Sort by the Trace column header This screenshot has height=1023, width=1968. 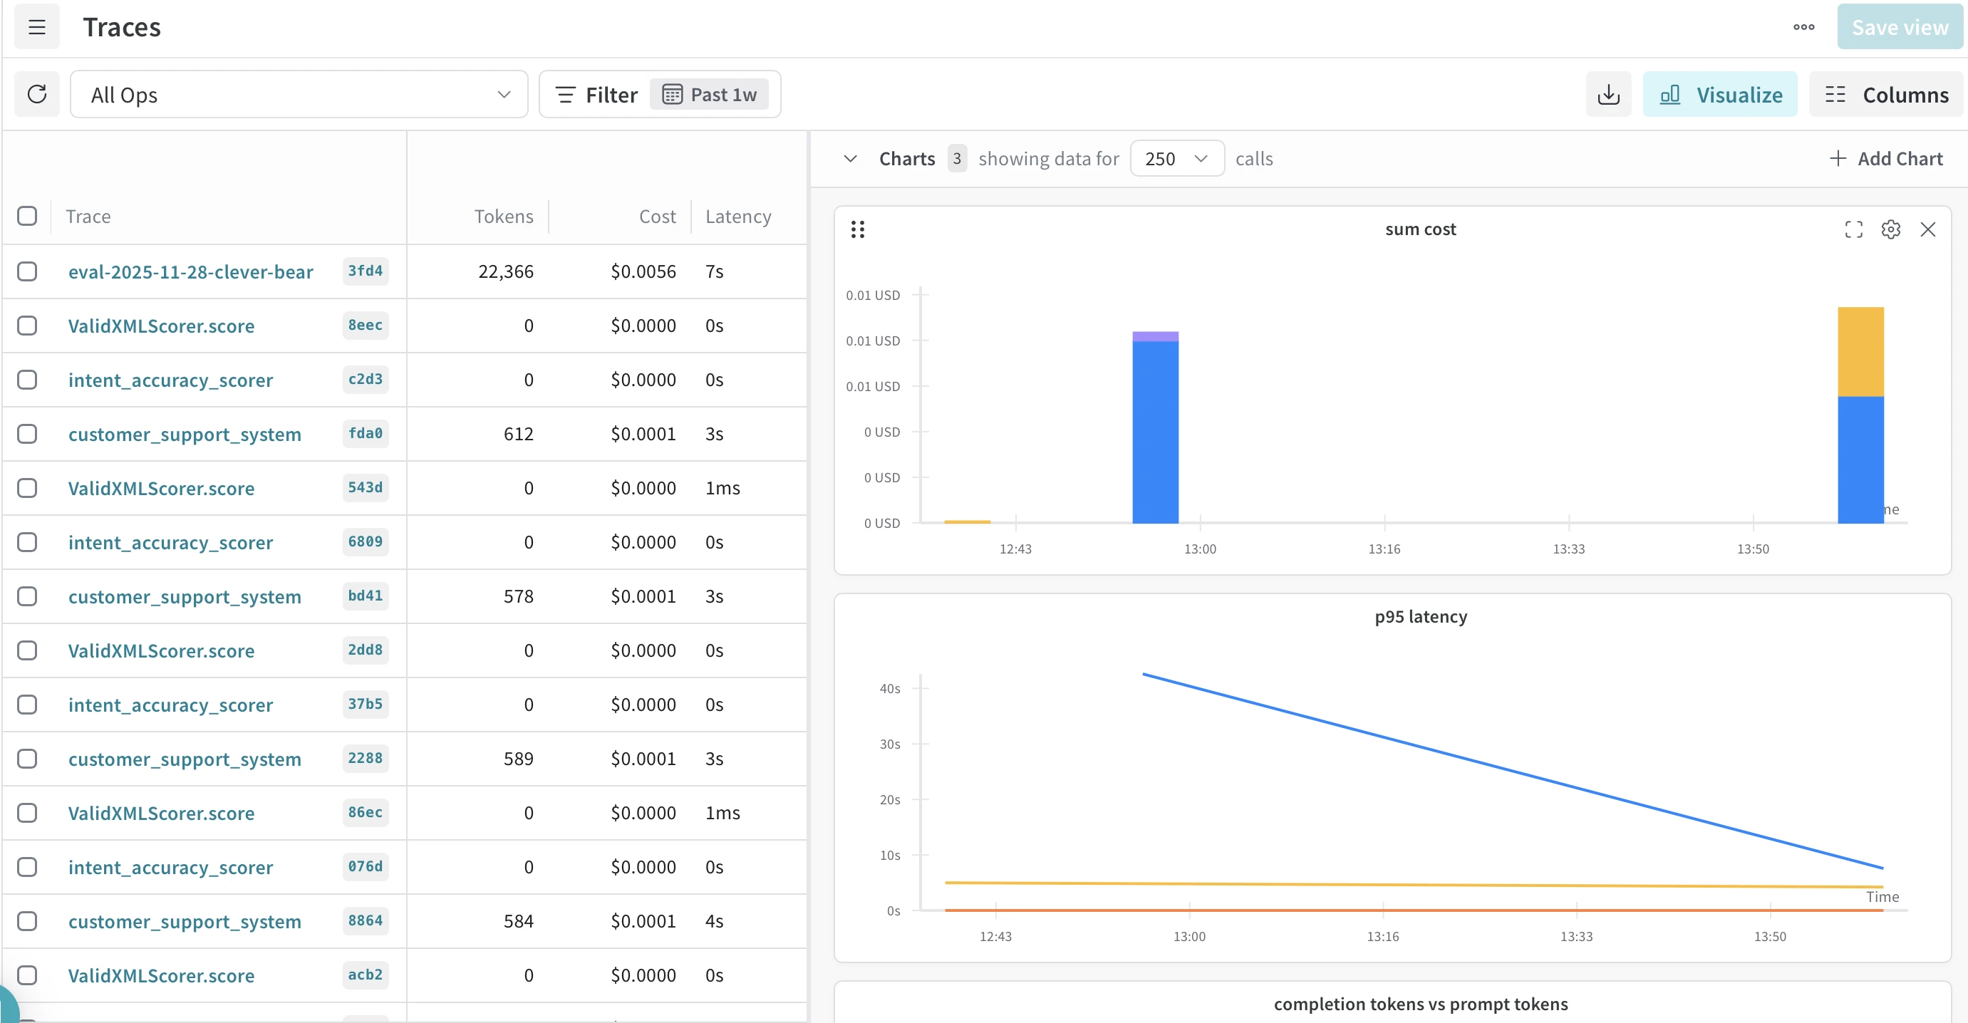[88, 217]
